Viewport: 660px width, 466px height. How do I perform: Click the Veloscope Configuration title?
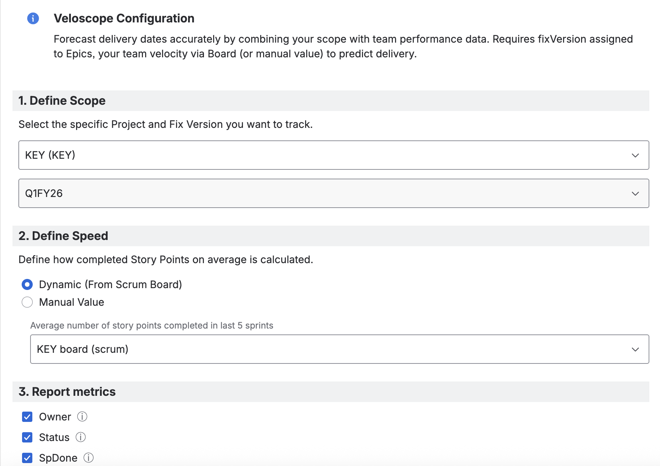(x=124, y=18)
